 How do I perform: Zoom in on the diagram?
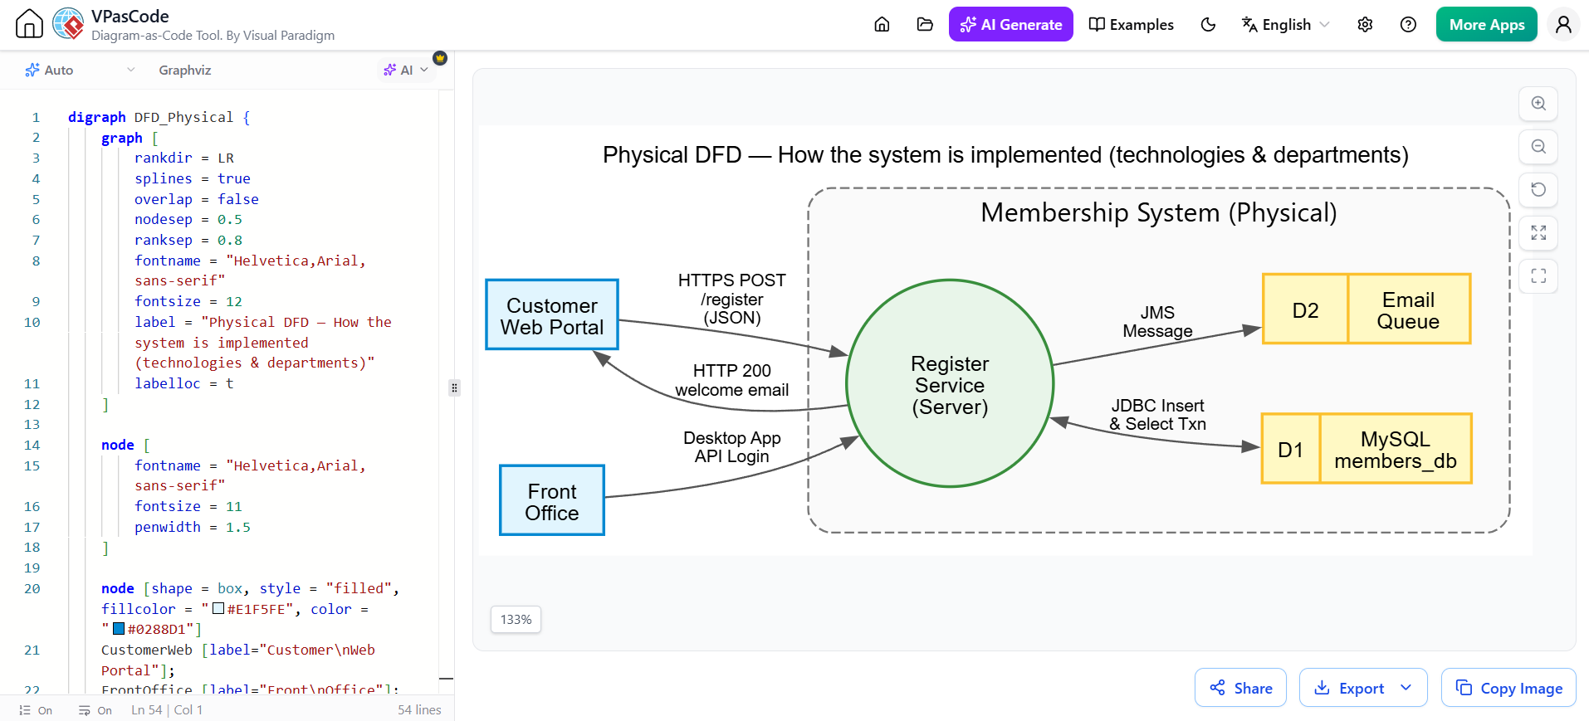[1538, 104]
